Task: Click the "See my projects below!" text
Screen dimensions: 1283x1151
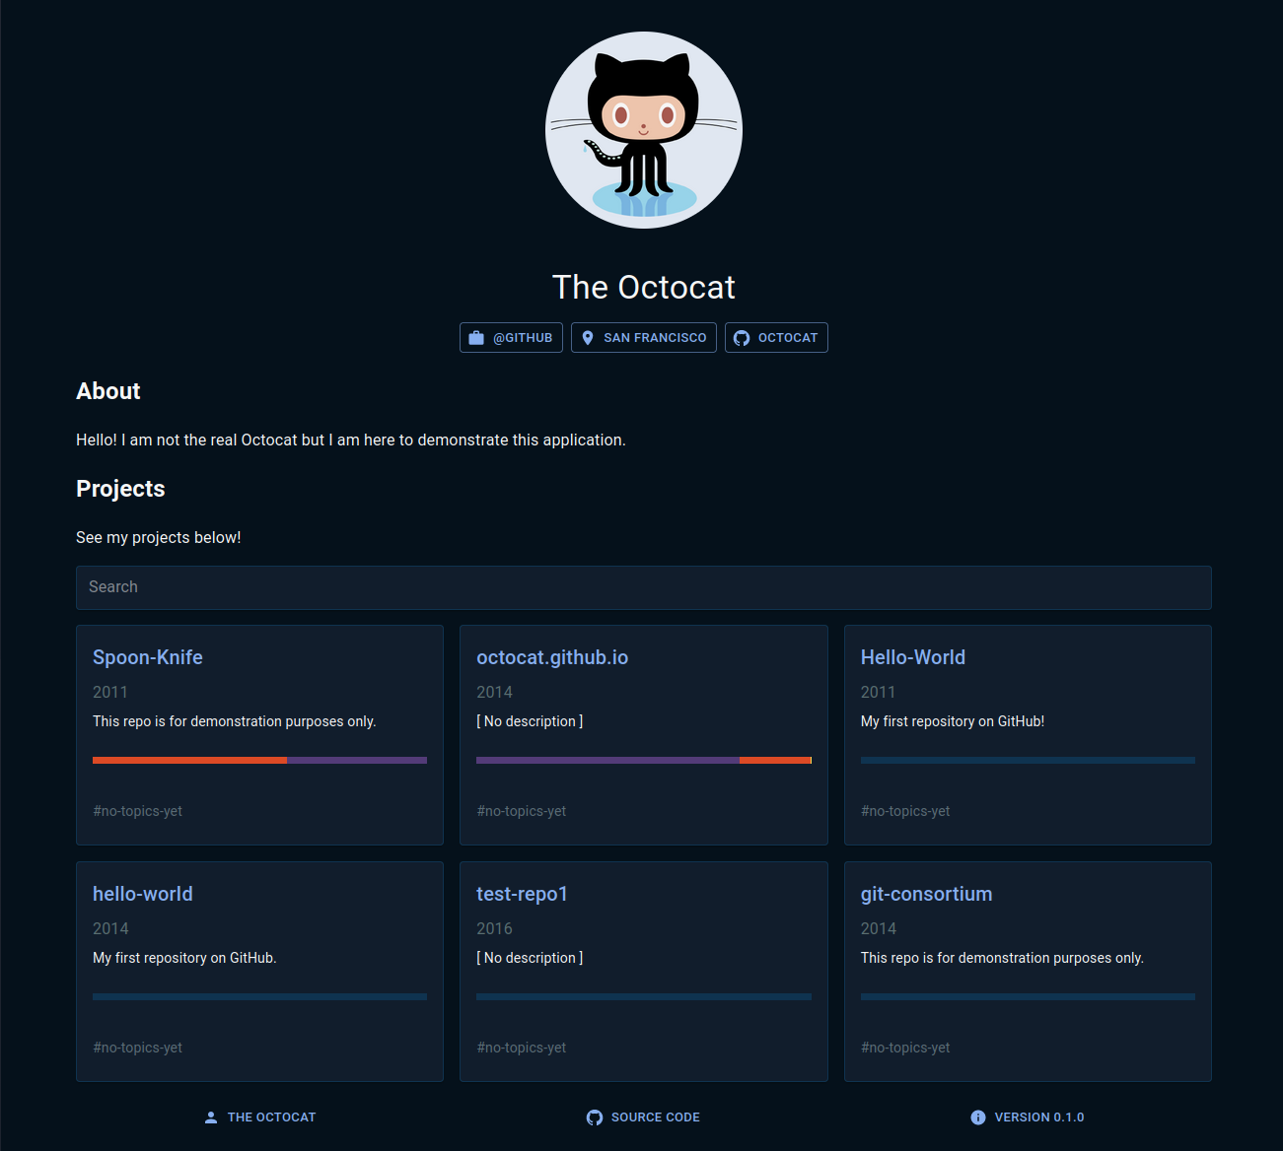Action: (x=159, y=537)
